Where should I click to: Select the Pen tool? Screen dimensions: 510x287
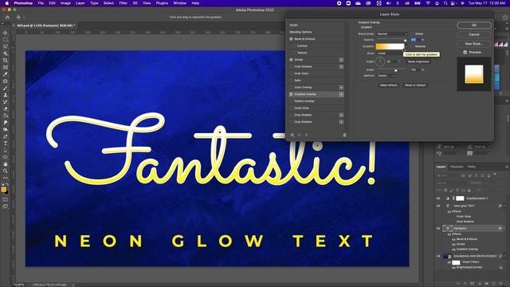coord(6,136)
